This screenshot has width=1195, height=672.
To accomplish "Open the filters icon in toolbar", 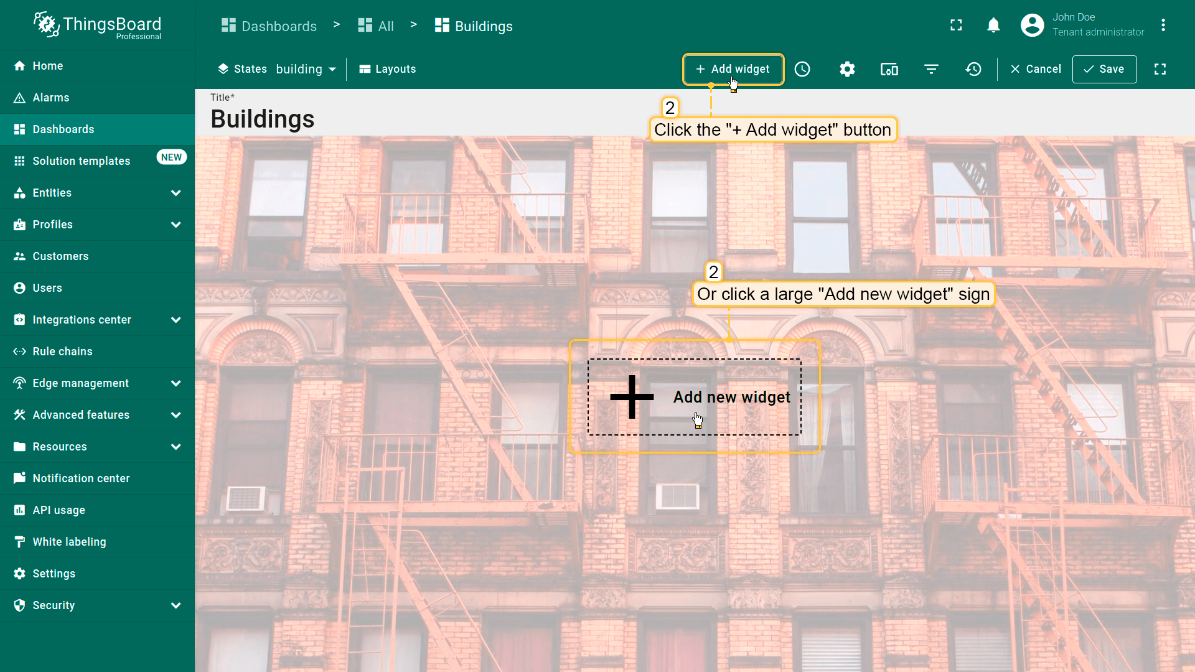I will 931,69.
